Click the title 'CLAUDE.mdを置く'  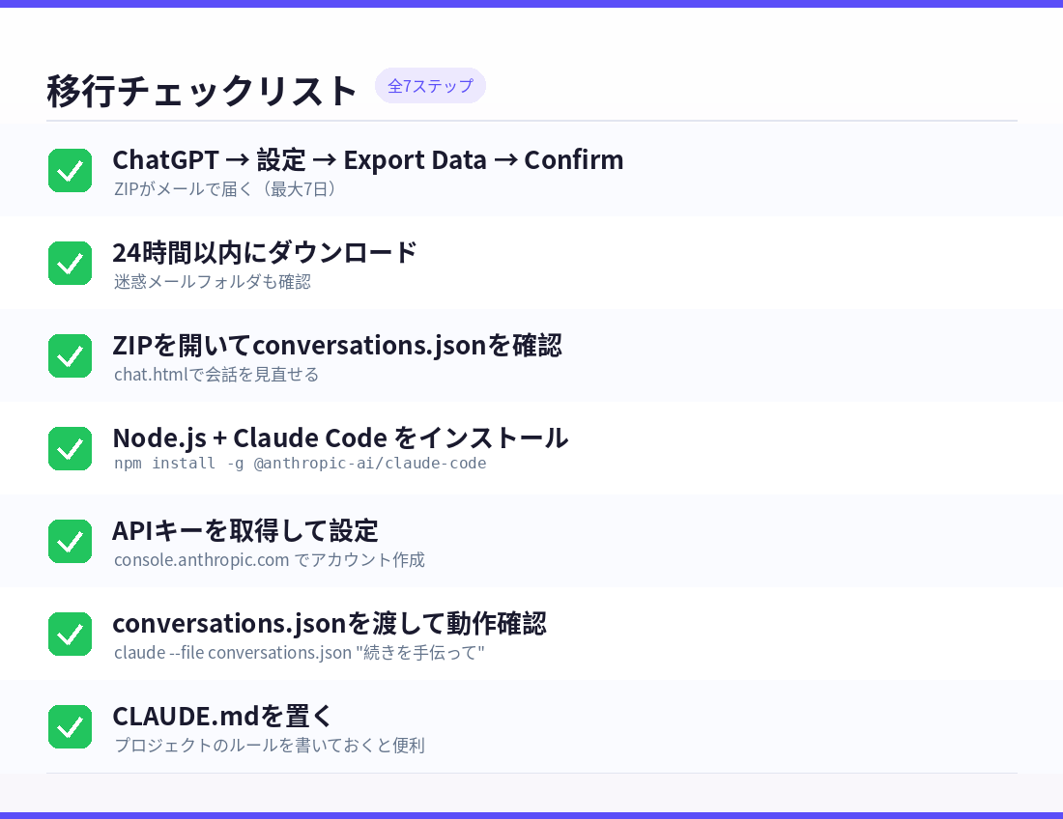(222, 717)
